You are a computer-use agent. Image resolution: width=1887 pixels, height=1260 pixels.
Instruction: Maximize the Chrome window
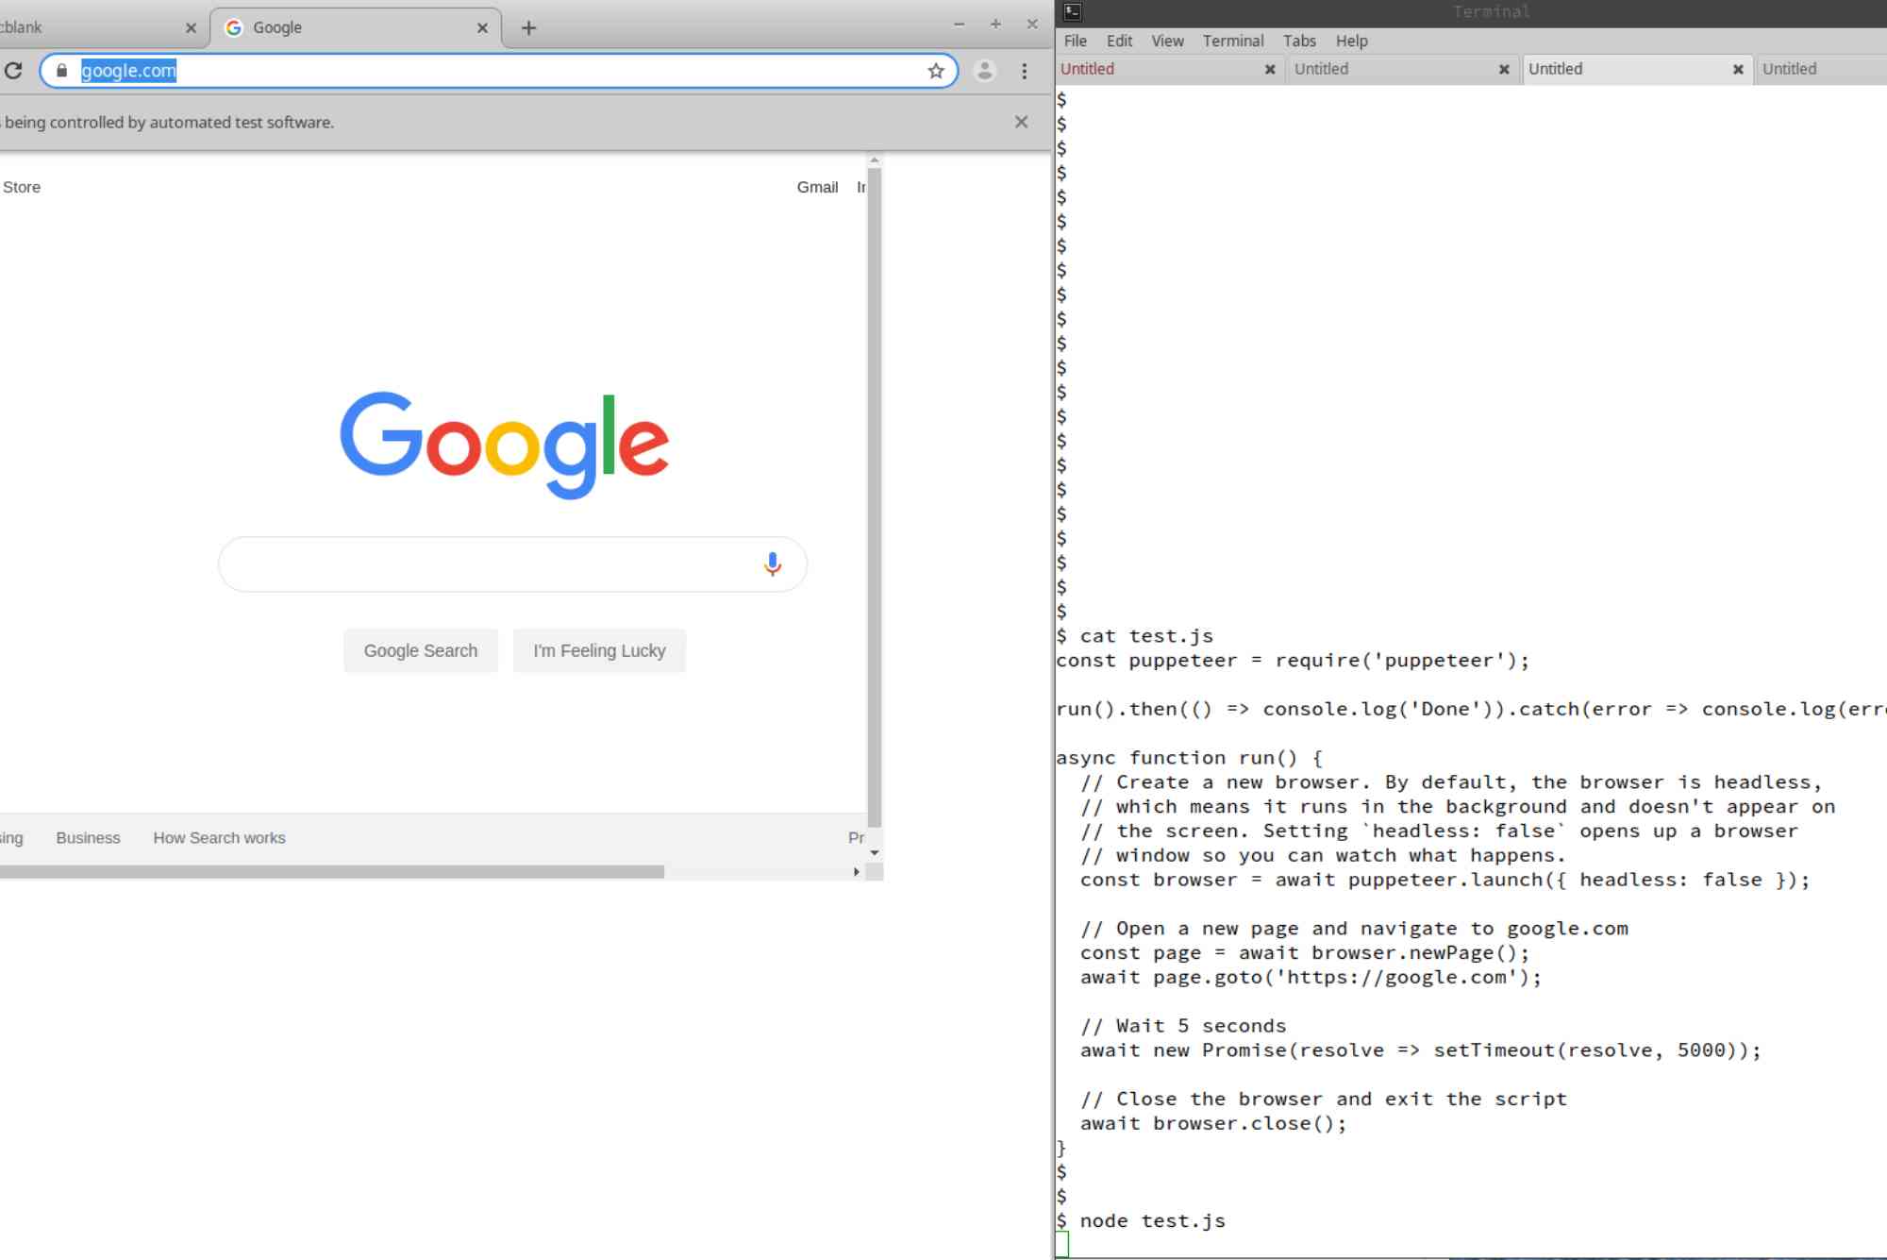coord(995,25)
